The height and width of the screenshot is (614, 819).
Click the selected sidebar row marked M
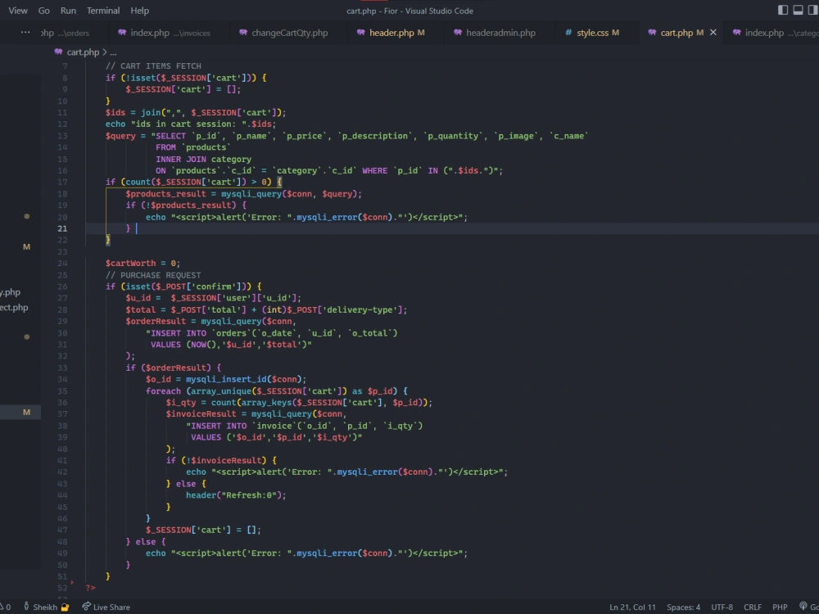pos(20,413)
